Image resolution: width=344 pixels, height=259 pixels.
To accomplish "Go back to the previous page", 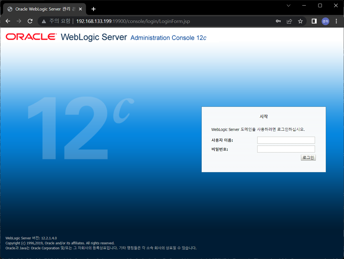I will point(8,21).
